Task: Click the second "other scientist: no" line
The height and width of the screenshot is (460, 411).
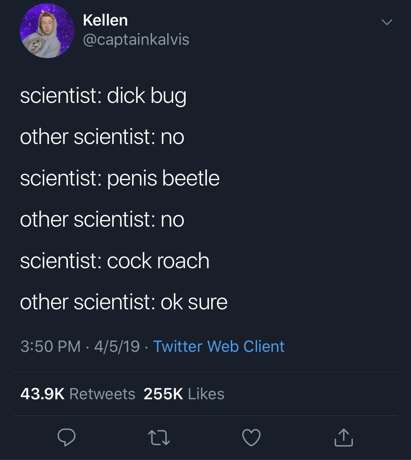Action: click(102, 219)
